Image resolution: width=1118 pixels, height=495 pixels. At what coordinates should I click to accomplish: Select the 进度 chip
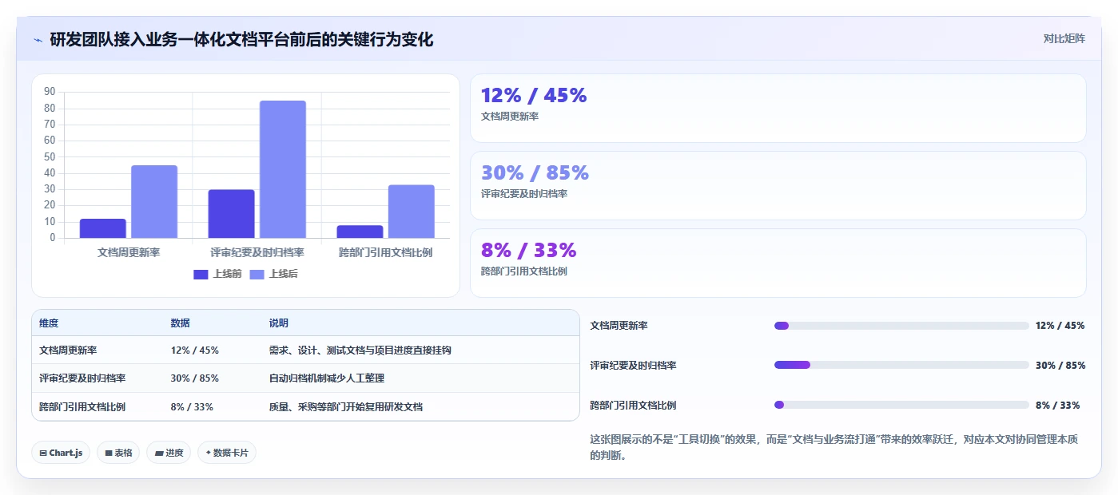[169, 453]
